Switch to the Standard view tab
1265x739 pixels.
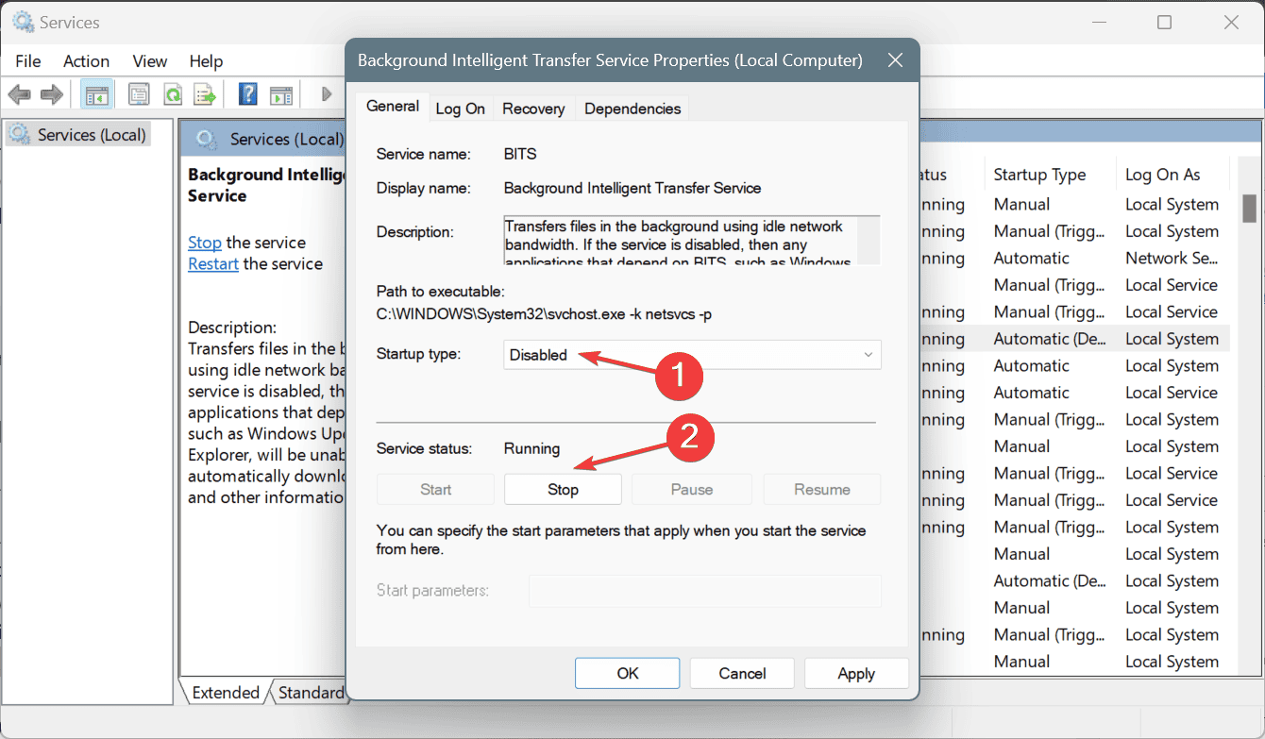(311, 693)
